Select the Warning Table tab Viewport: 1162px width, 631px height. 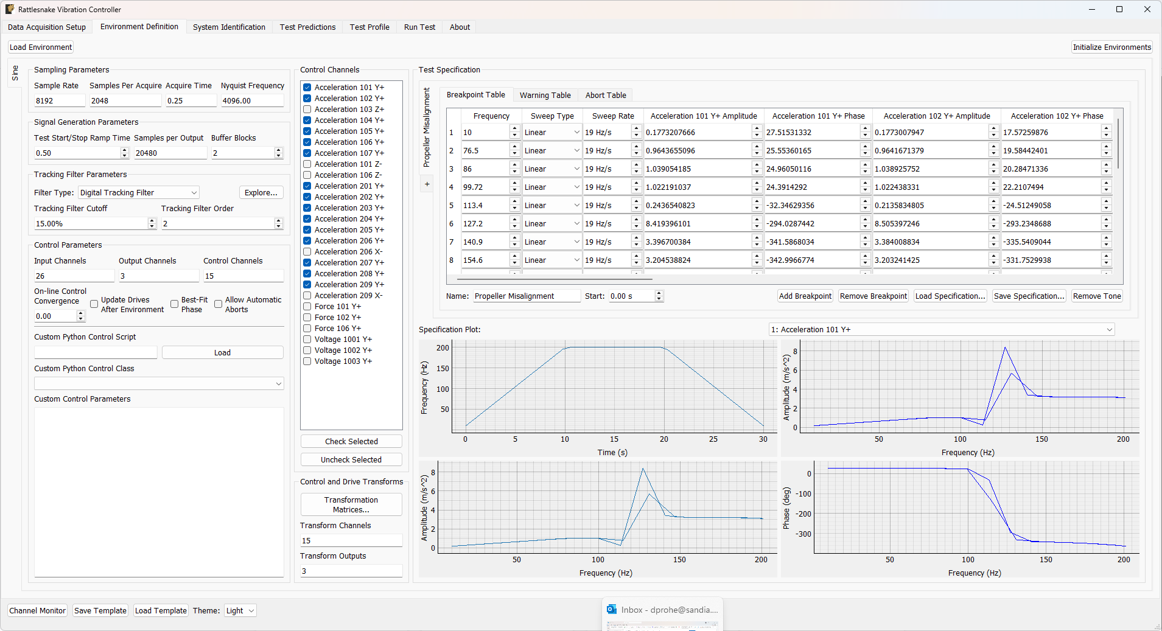click(x=545, y=96)
